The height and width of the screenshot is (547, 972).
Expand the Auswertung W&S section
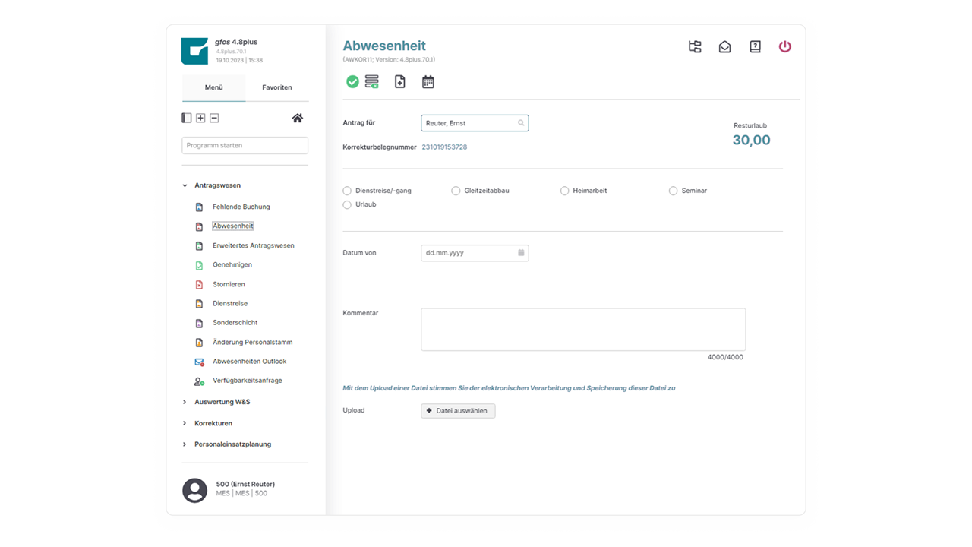tap(185, 402)
